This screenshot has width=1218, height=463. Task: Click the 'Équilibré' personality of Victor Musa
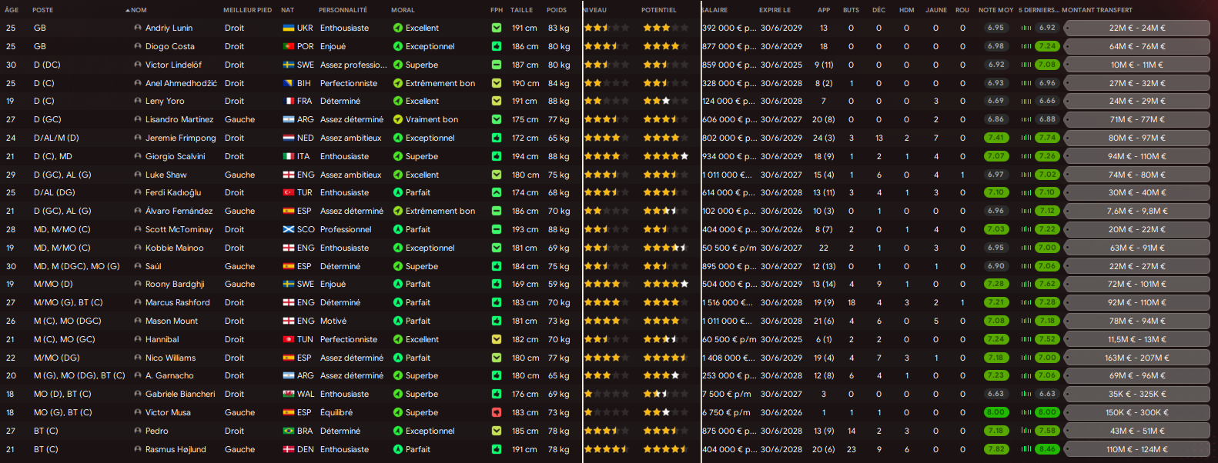(x=336, y=412)
